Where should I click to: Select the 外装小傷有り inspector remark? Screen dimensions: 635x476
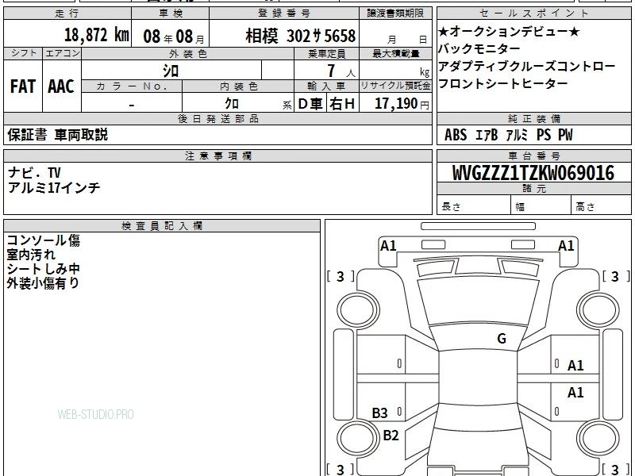point(43,283)
